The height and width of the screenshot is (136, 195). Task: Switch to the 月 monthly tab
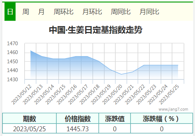pos(41,12)
